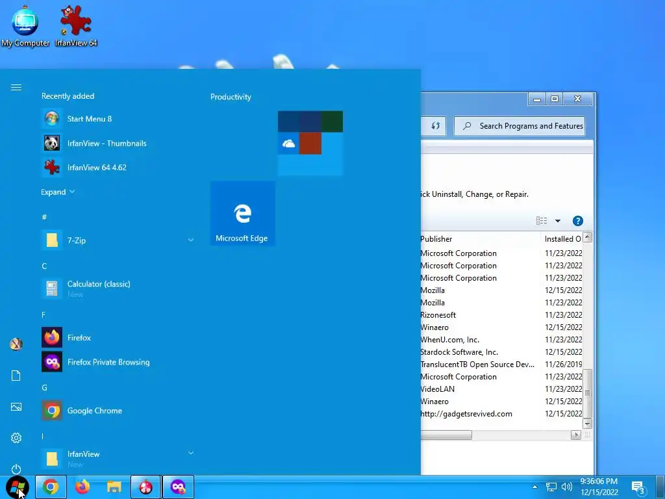The height and width of the screenshot is (499, 665).
Task: Refresh the Programs and Features window
Action: 435,125
